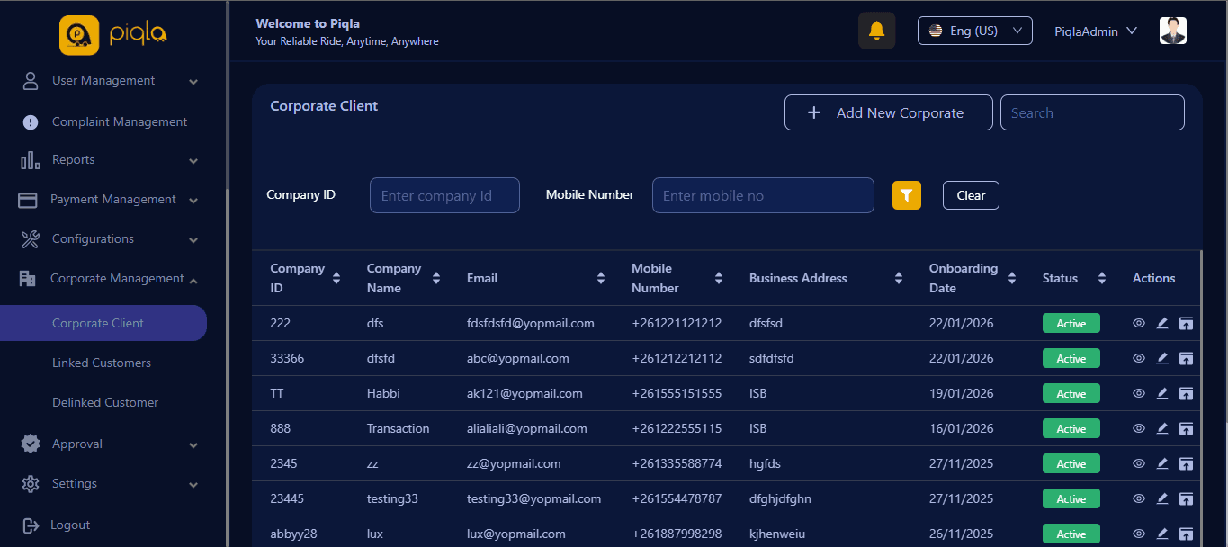Click the Corporate Management building icon
Viewport: 1228px width, 547px height.
[28, 279]
